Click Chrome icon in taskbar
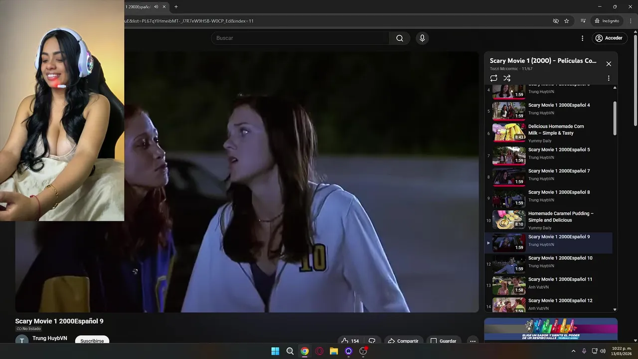 305,351
